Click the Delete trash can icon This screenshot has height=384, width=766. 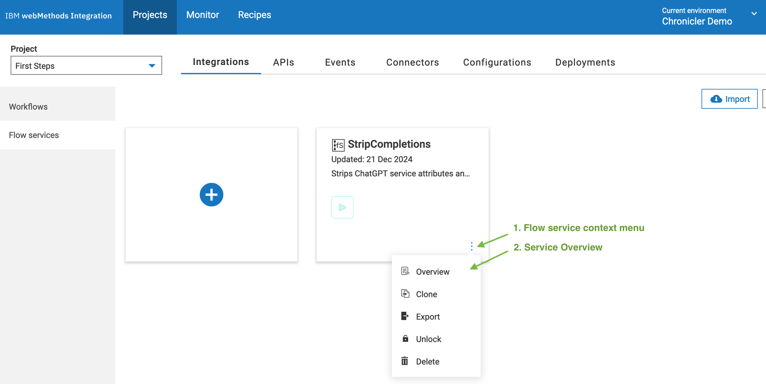(405, 361)
